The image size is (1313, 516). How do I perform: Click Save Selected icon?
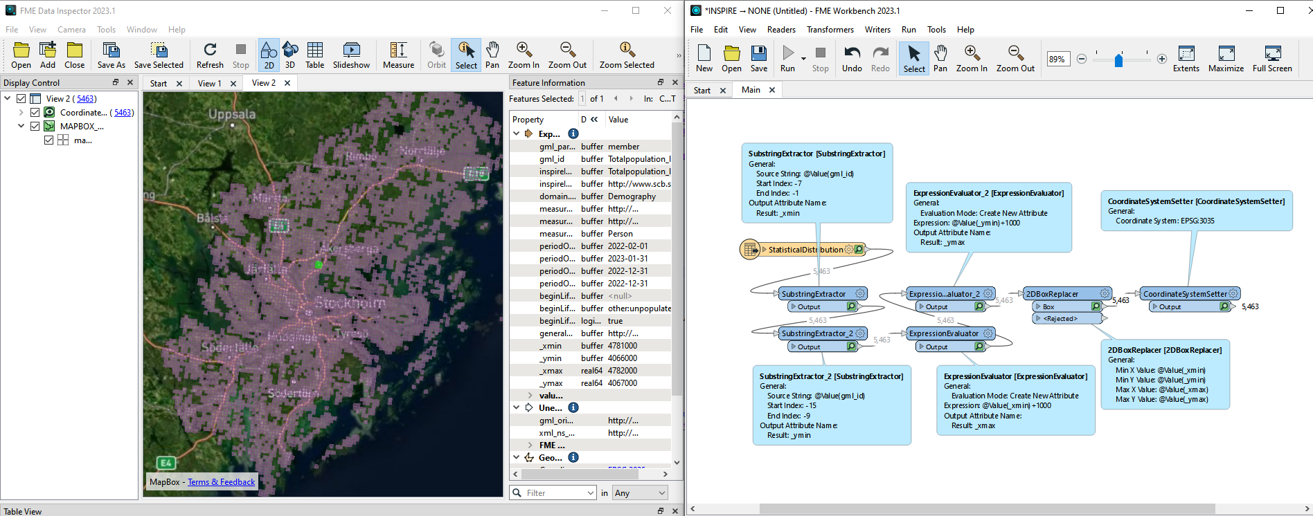(159, 55)
